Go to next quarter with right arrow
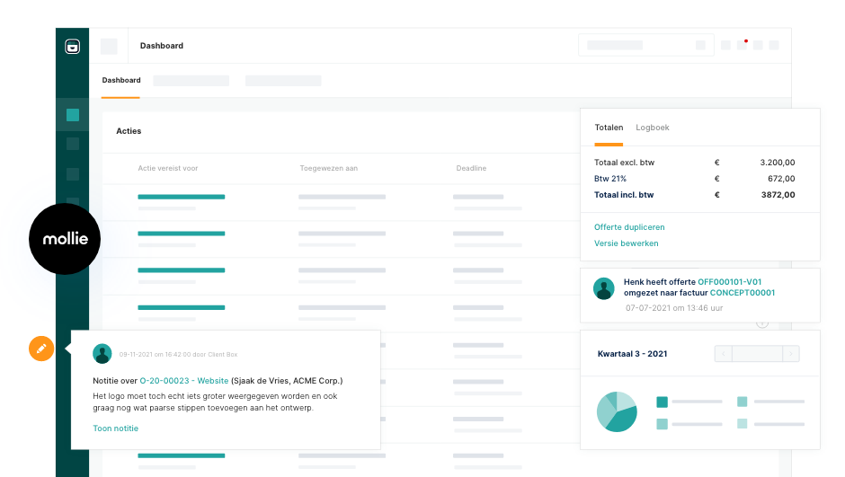 (790, 354)
